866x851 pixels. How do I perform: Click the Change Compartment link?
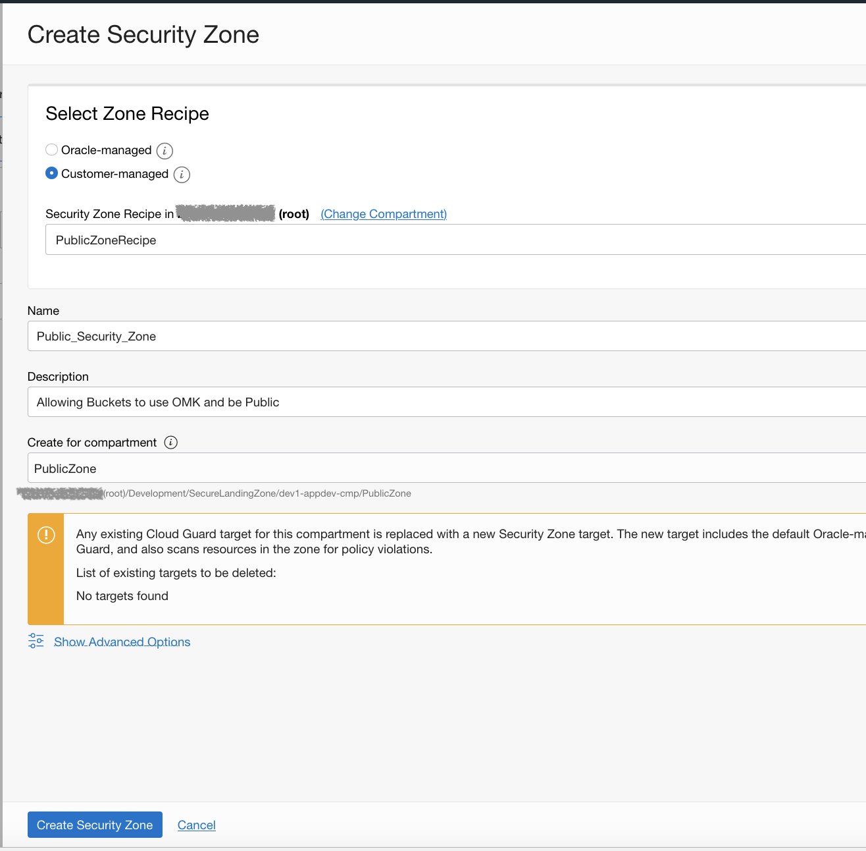[384, 214]
